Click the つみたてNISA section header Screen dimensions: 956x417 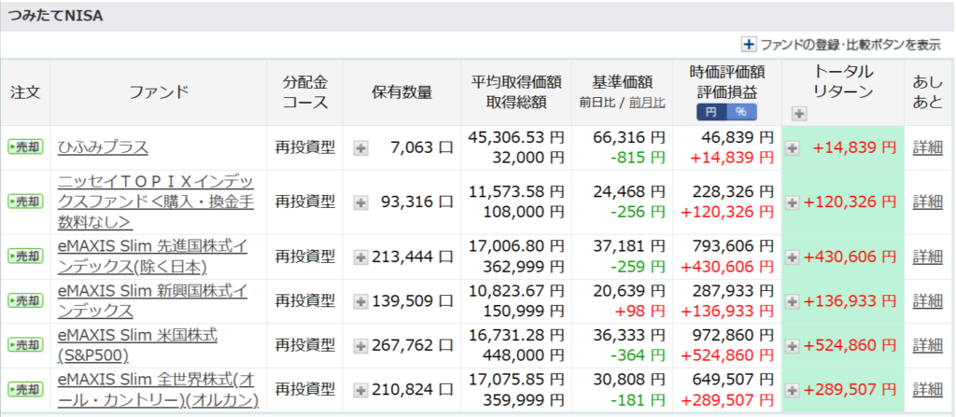click(56, 16)
